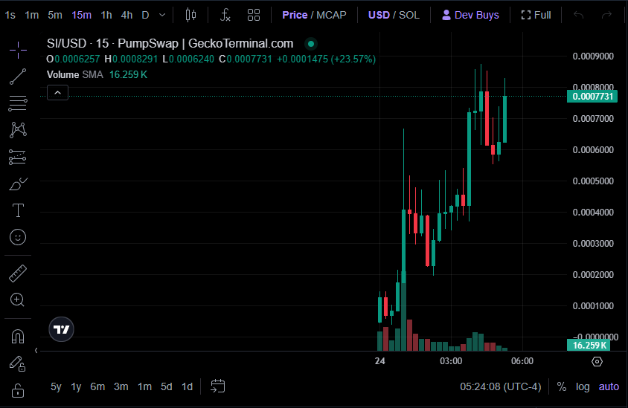
Task: Switch chart to Price mode
Action: [295, 15]
